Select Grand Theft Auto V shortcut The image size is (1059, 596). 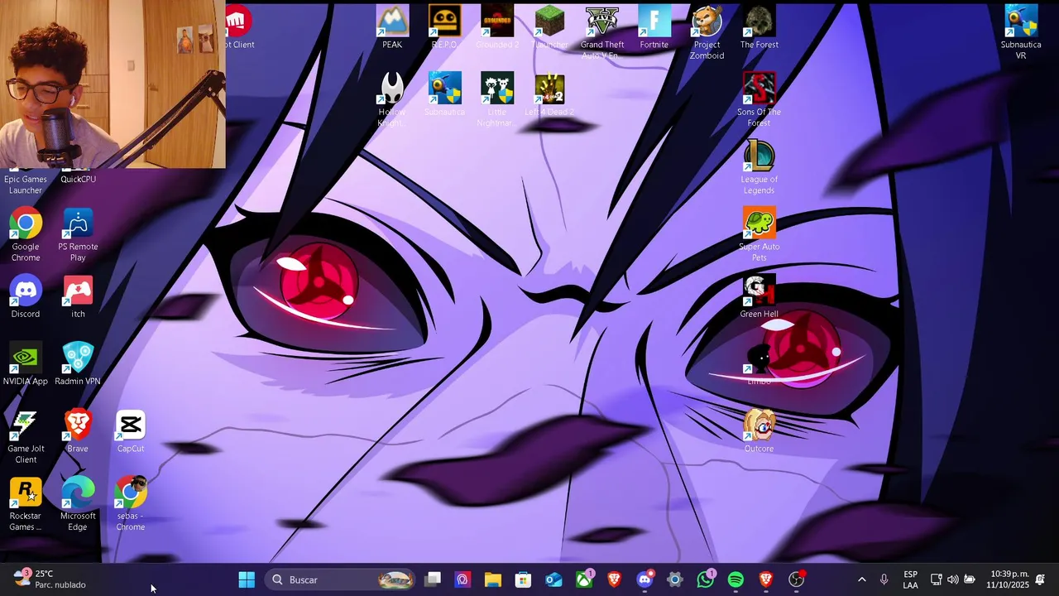click(602, 31)
